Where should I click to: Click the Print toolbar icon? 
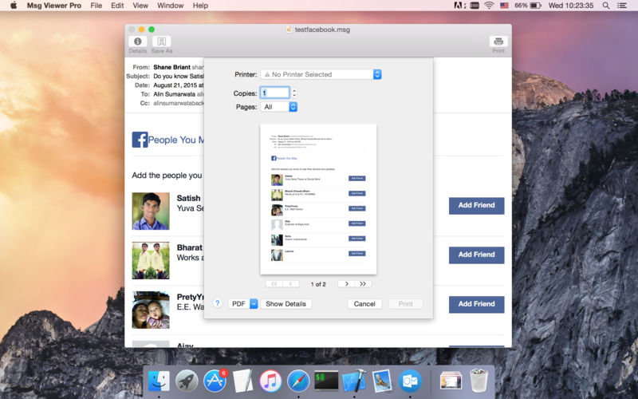tap(498, 41)
